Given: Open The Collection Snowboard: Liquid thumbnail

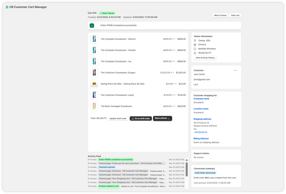Looking at the screenshot, I should click(x=94, y=95).
